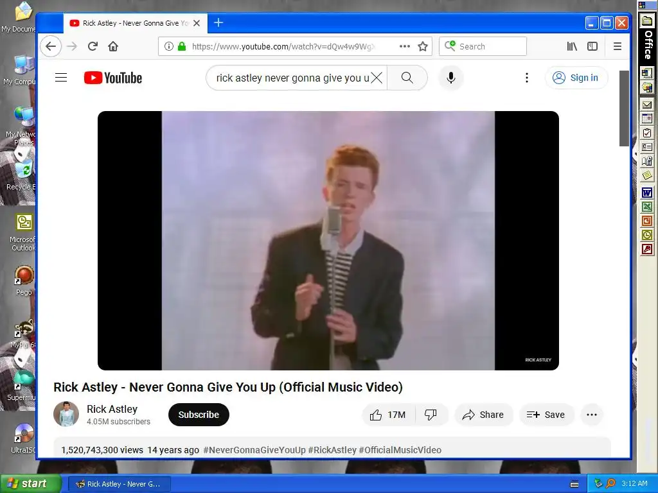Clear the YouTube search text with the X
This screenshot has width=658, height=493.
377,78
